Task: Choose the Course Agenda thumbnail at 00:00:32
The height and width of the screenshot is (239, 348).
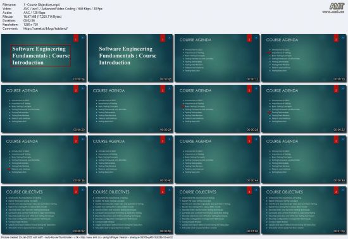Action: pyautogui.click(x=304, y=109)
